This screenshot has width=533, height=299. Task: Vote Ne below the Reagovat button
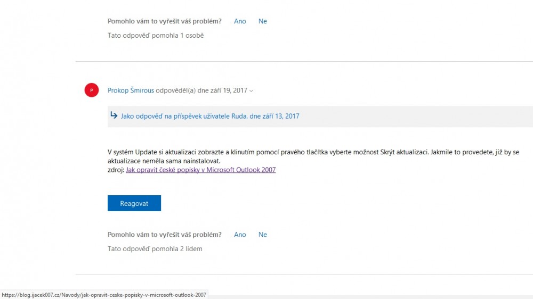[263, 235]
